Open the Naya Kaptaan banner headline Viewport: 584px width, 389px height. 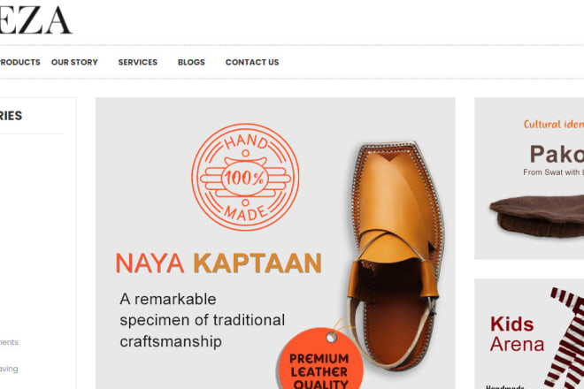[x=219, y=263]
